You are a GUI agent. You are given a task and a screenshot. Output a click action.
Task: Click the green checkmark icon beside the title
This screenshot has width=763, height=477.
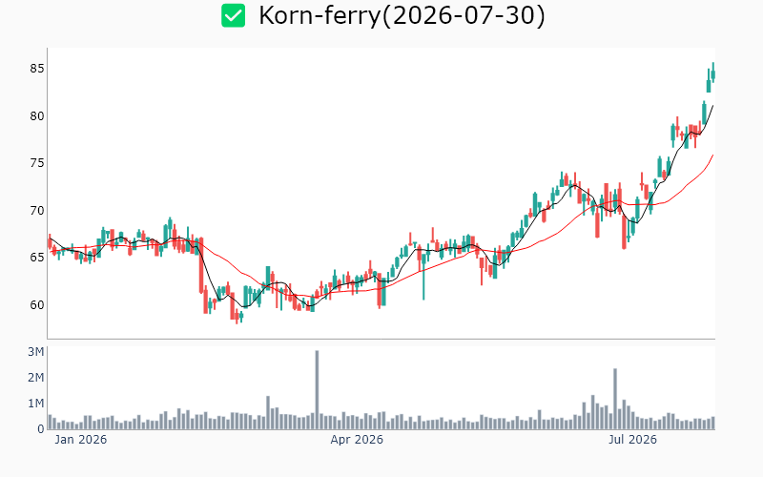(x=233, y=15)
